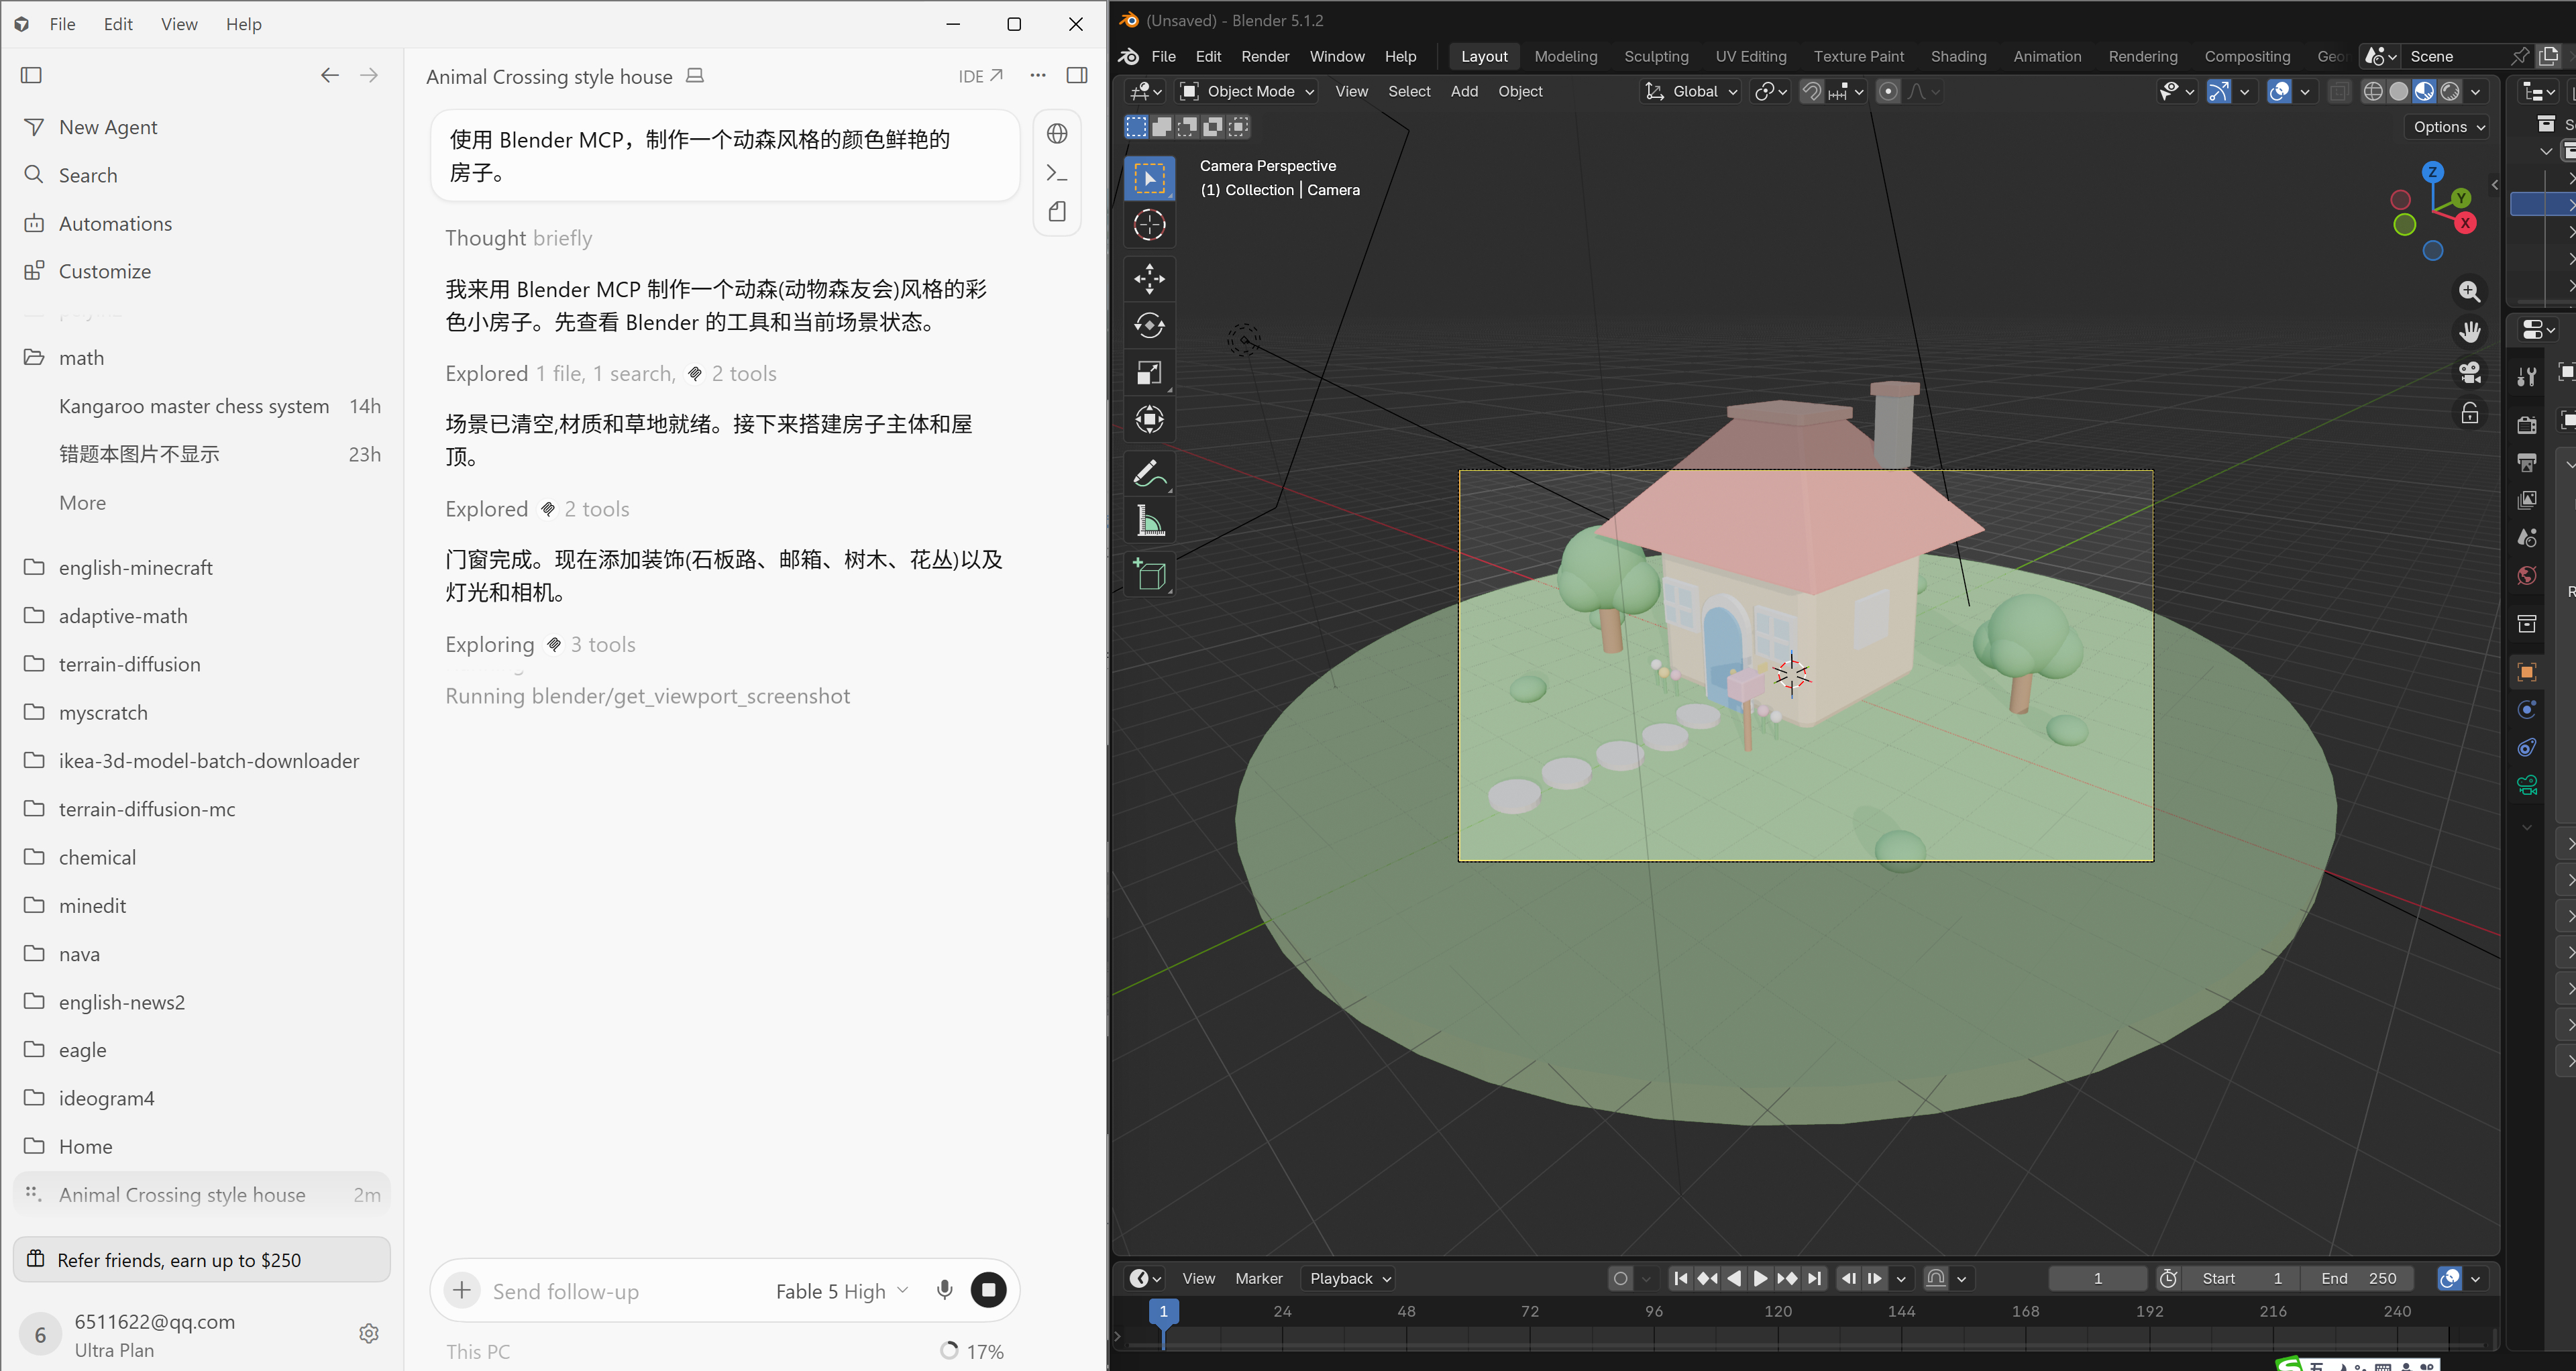Select the Select Box tool in Blender
2576x1371 pixels.
coord(1149,178)
